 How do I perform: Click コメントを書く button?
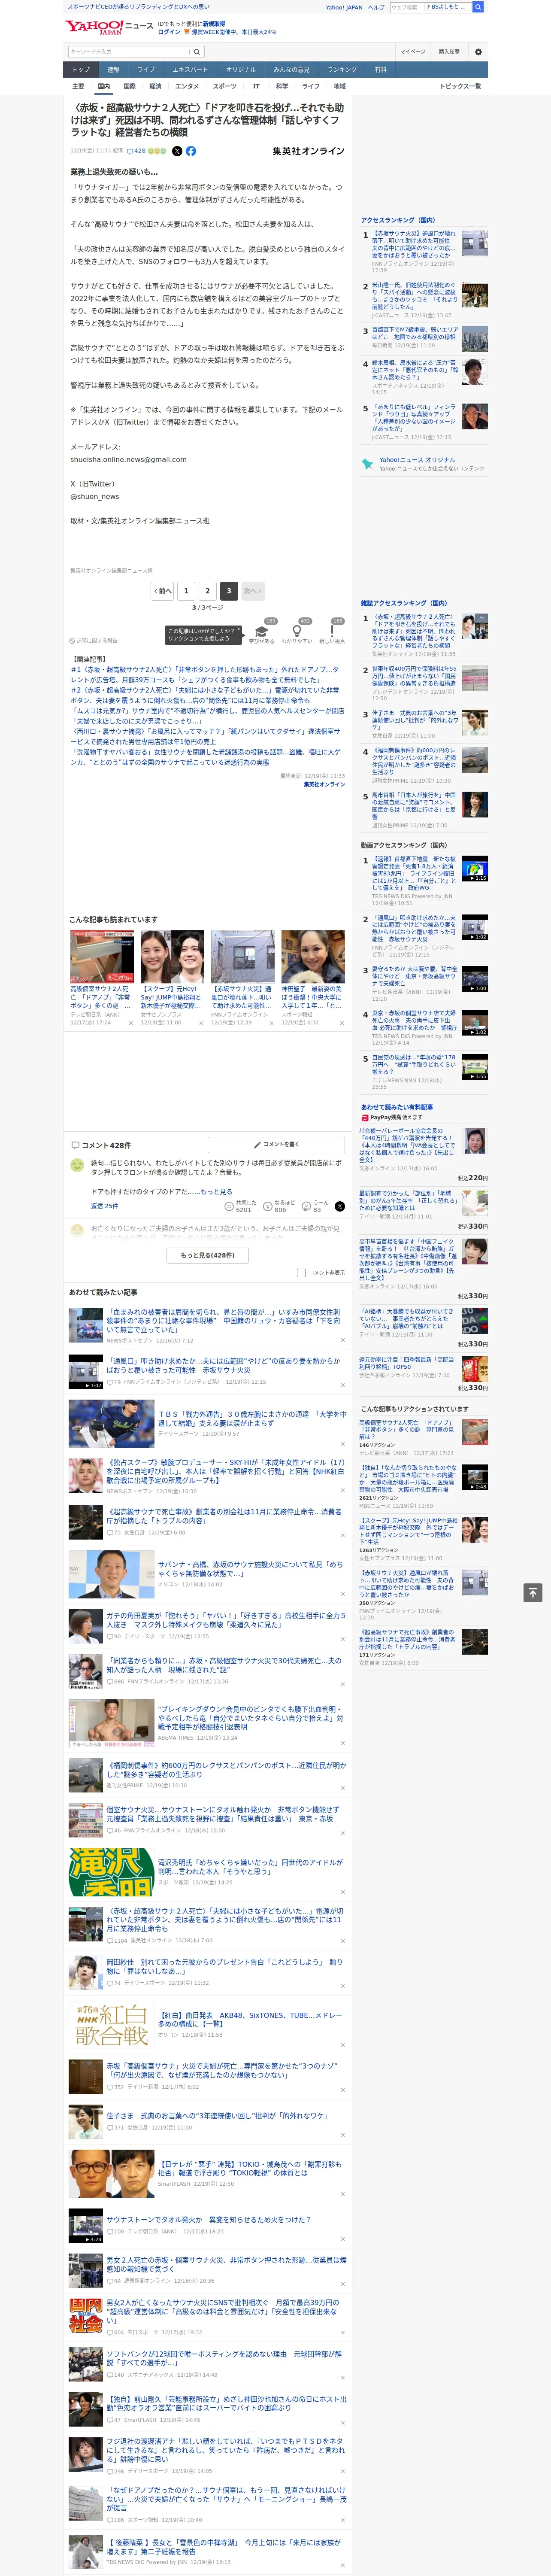[276, 1144]
